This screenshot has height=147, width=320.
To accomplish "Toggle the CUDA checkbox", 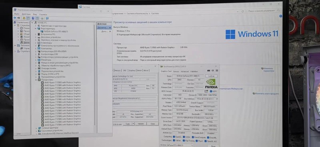I will click(184, 137).
